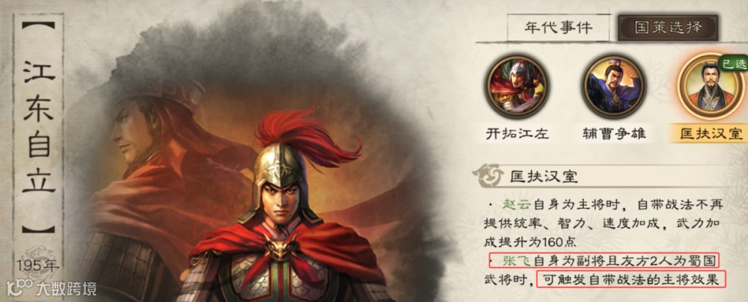Choose the 开拓江左 portrait icon
This screenshot has width=748, height=302.
517,86
